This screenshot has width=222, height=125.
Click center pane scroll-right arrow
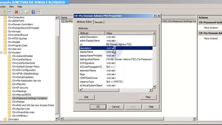194,118
